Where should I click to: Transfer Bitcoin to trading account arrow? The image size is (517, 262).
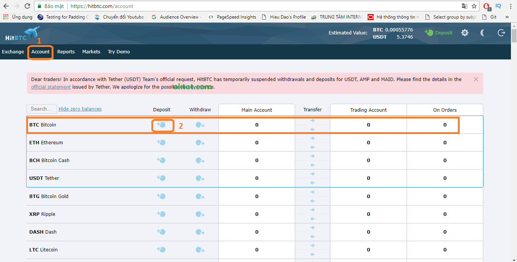313,120
